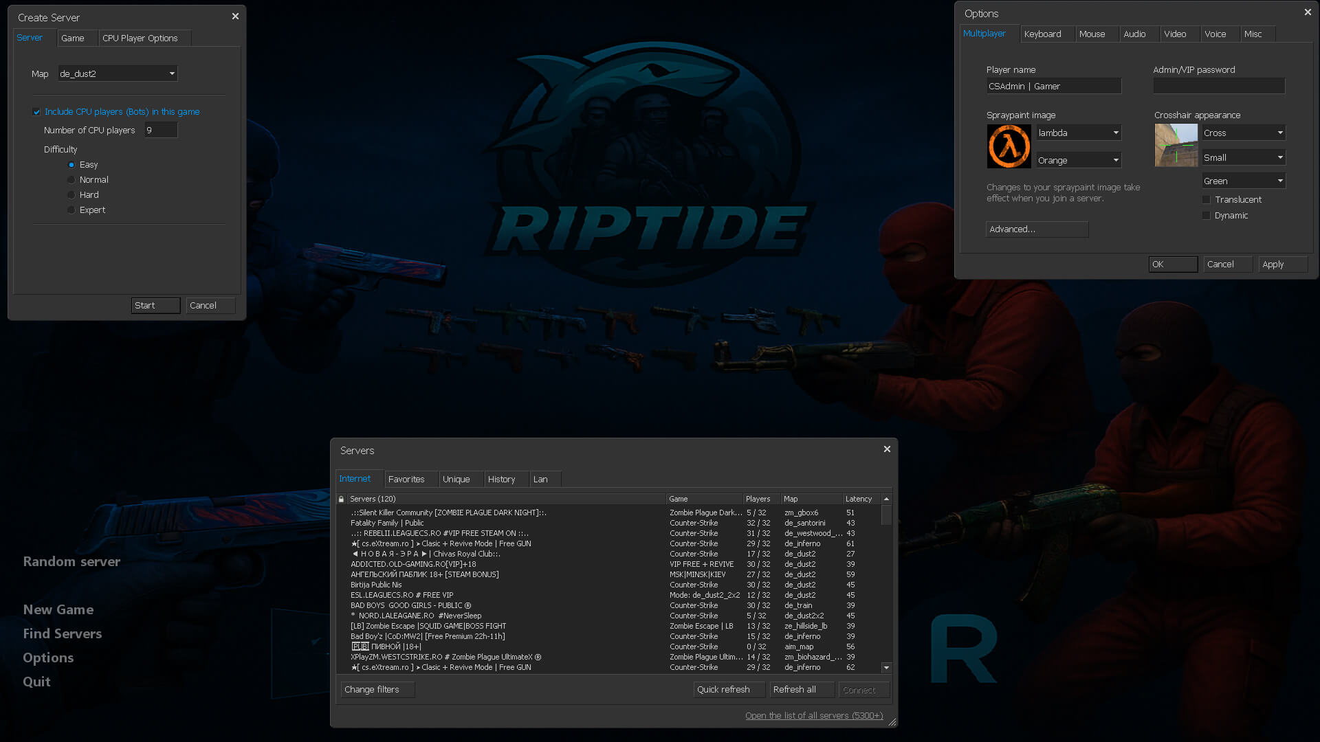Click the crosshair preview thumbnail

pyautogui.click(x=1176, y=145)
